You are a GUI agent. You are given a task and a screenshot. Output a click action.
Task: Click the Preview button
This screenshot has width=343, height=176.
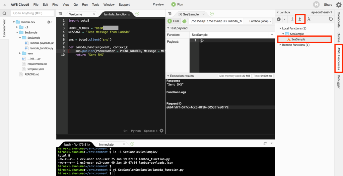click(x=158, y=4)
